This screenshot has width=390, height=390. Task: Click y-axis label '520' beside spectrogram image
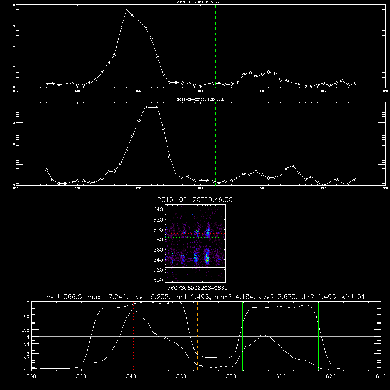pyautogui.click(x=158, y=270)
